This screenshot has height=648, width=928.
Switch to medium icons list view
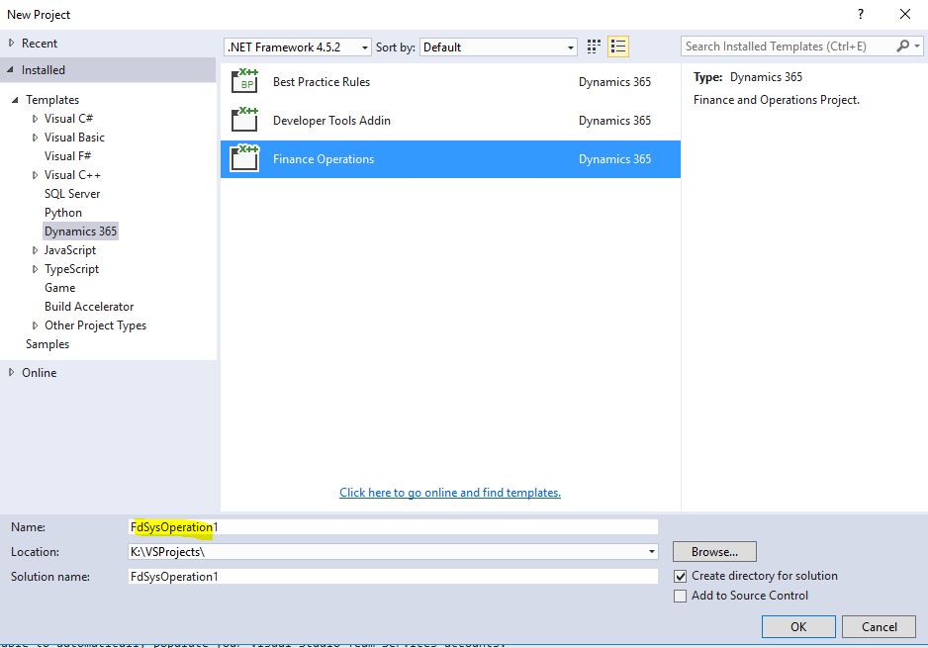618,46
